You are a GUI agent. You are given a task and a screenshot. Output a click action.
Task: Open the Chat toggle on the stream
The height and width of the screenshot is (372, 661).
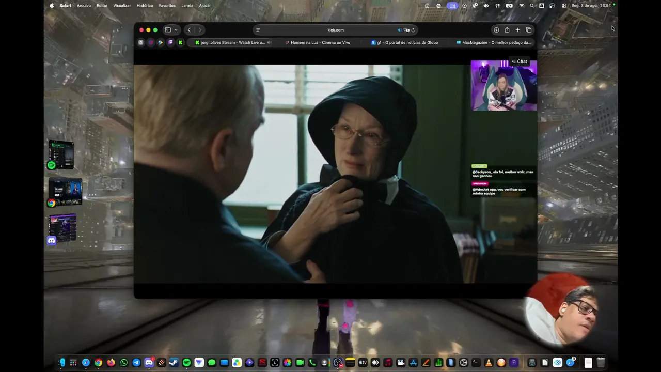click(520, 61)
